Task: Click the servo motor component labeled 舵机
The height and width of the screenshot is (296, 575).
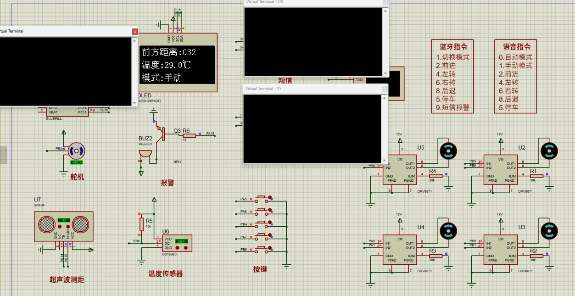Action: (x=77, y=151)
